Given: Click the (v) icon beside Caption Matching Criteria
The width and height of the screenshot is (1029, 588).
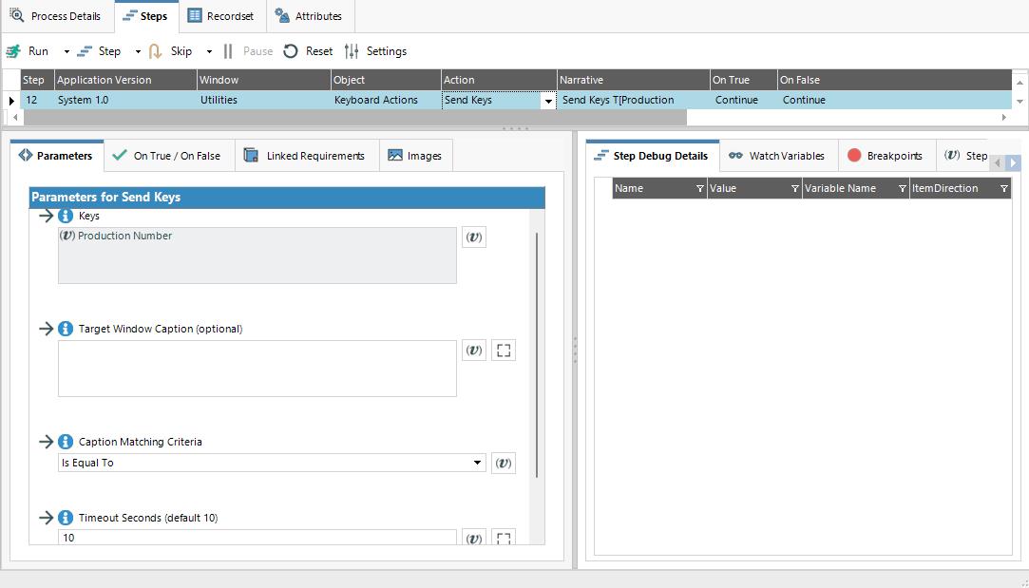Looking at the screenshot, I should pyautogui.click(x=504, y=463).
